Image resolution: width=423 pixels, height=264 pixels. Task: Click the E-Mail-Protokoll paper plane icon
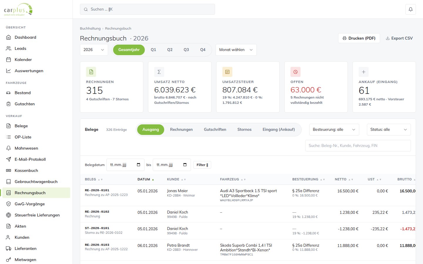point(9,159)
